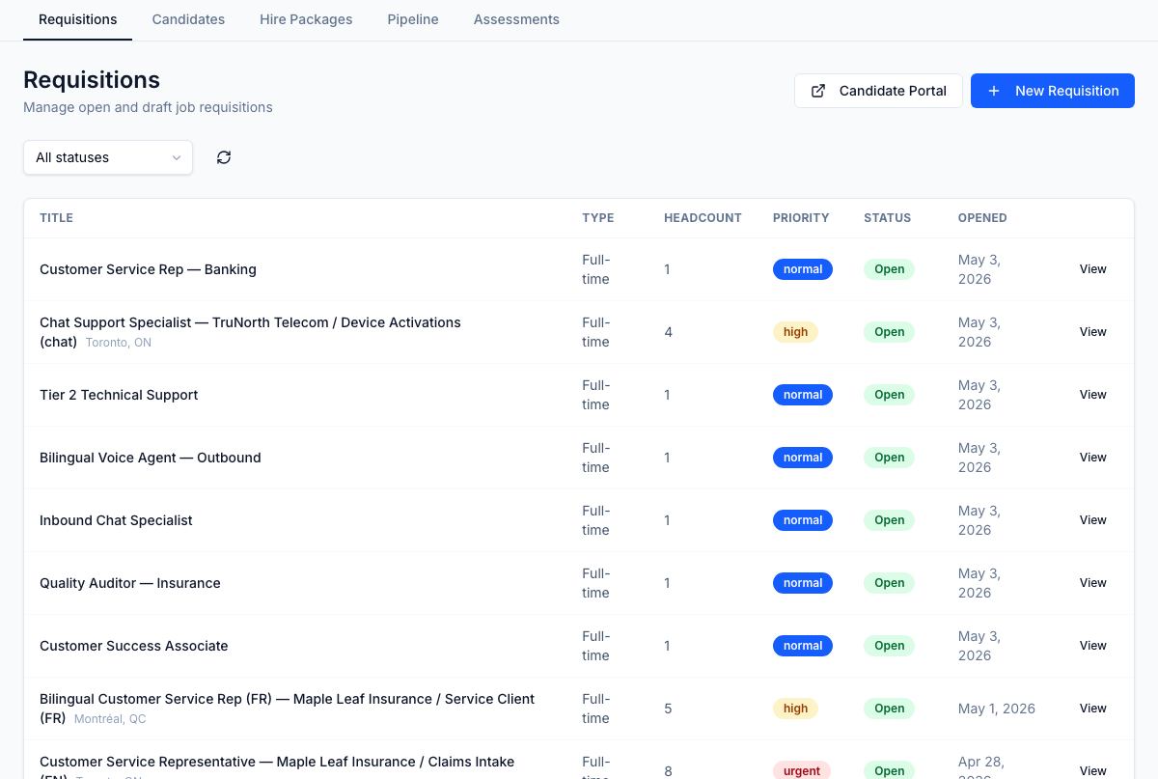
Task: Click the external link icon in Candidate Portal
Action: coord(818,91)
